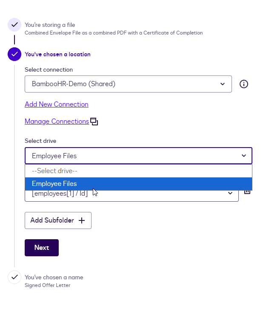The height and width of the screenshot is (310, 266).
Task: Open the BambooHR-Demo (Shared) connection dropdown
Action: 128,84
